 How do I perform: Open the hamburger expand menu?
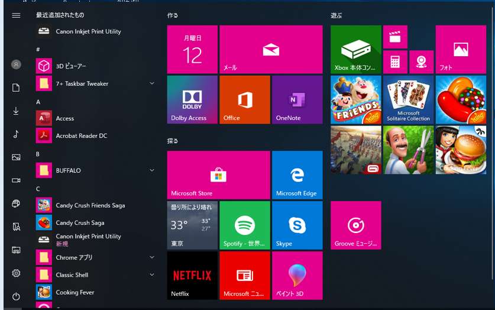pyautogui.click(x=16, y=15)
